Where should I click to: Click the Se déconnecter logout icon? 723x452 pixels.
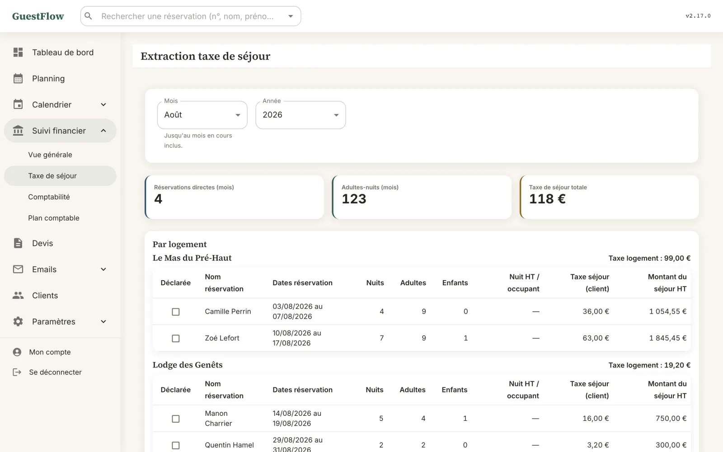coord(17,372)
